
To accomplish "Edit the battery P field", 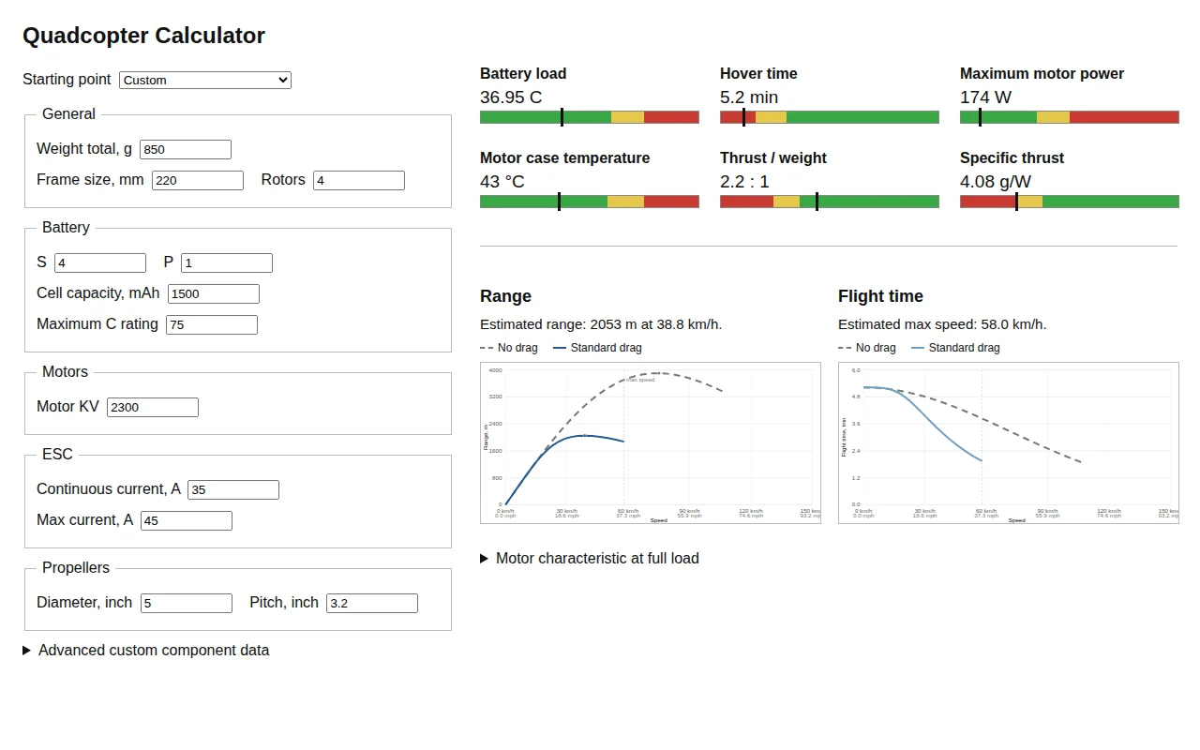I will click(227, 262).
